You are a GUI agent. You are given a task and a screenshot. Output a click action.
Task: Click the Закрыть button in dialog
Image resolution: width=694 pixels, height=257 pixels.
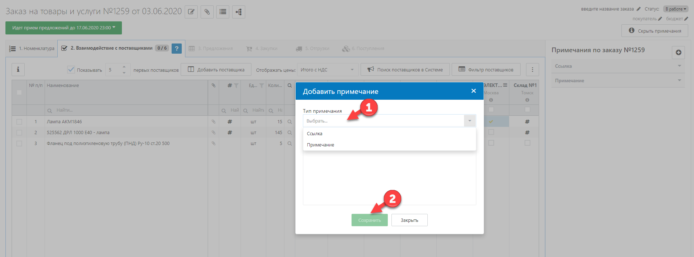[x=409, y=220]
